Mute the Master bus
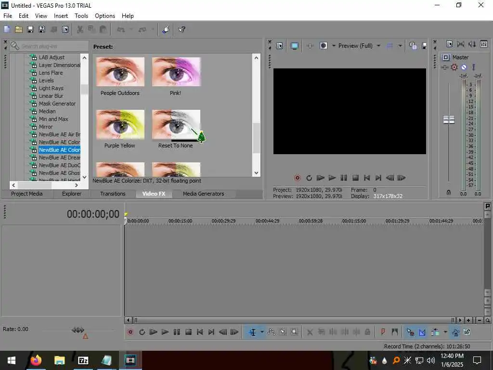The image size is (493, 370). [x=464, y=67]
